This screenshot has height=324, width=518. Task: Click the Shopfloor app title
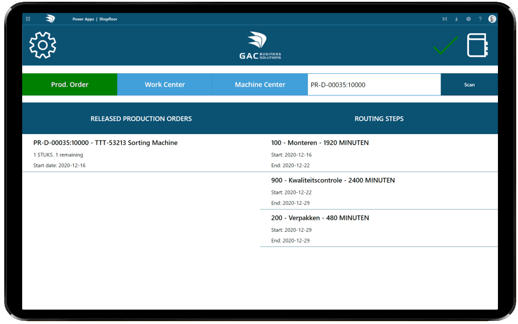click(108, 19)
